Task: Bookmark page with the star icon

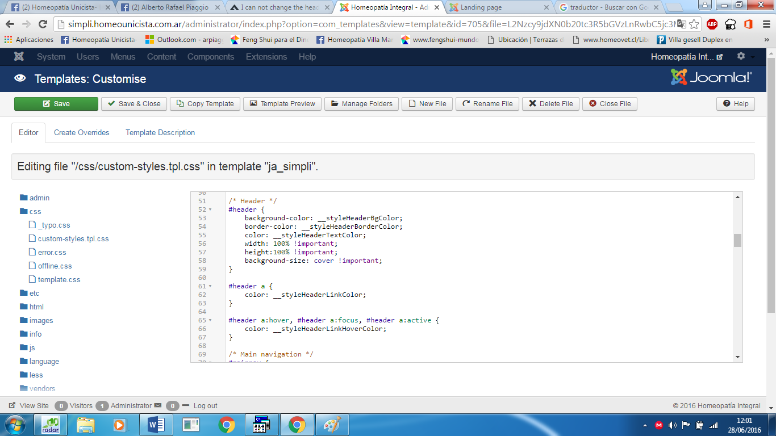Action: pyautogui.click(x=694, y=24)
